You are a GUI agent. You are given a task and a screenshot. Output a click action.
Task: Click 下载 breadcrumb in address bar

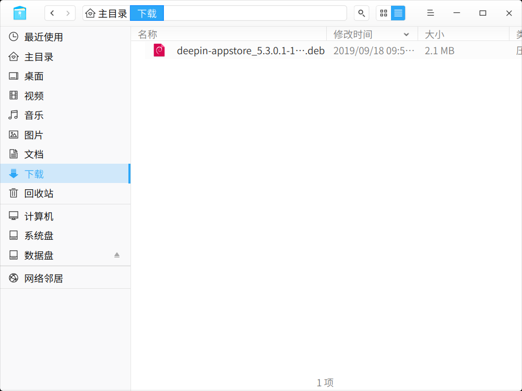[x=147, y=14]
